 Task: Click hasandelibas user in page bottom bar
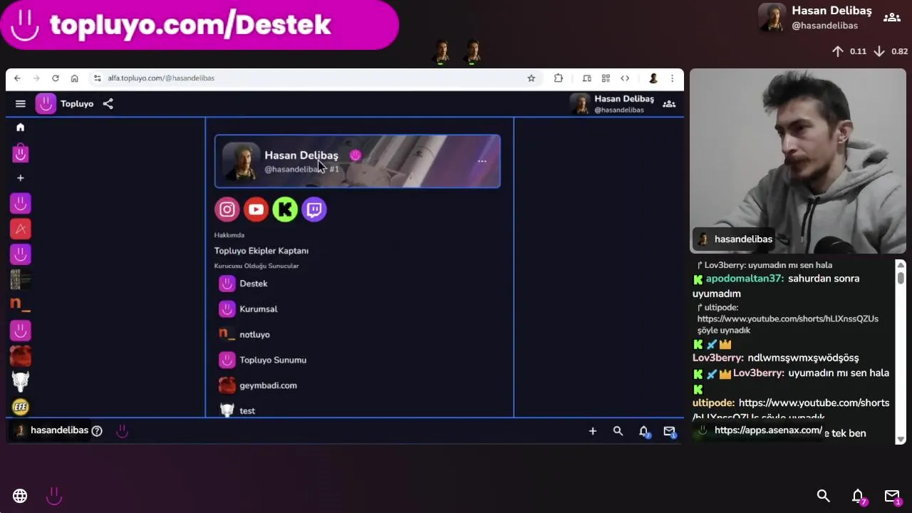(52, 430)
